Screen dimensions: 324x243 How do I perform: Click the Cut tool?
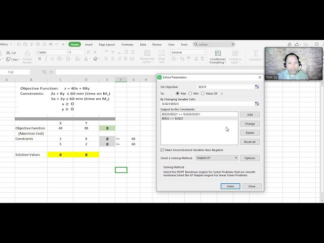tap(11, 53)
